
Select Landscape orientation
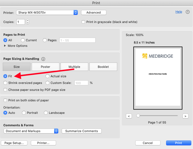[x=46, y=113]
